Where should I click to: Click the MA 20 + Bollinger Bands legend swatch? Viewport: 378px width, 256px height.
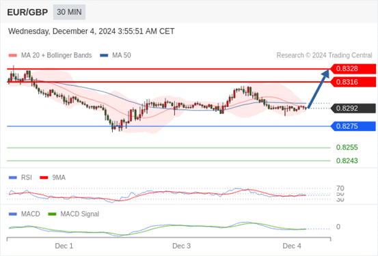pos(13,55)
